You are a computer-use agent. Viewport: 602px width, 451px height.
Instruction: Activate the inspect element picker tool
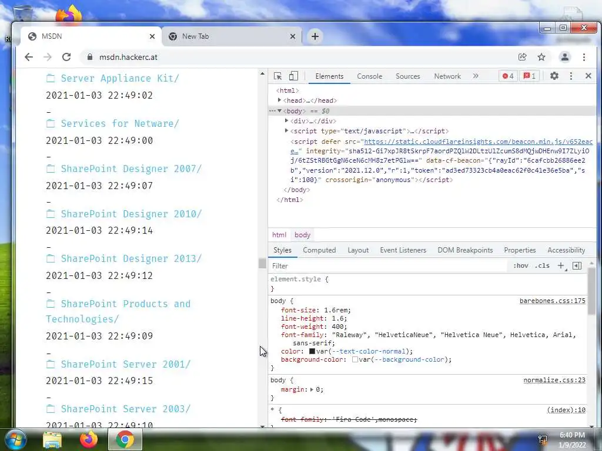[x=277, y=76]
